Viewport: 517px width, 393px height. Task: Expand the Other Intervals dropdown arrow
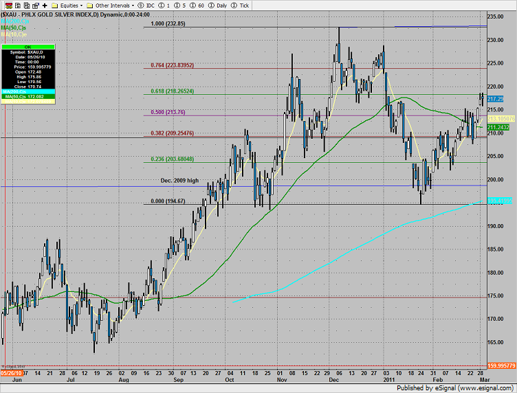tap(133, 5)
